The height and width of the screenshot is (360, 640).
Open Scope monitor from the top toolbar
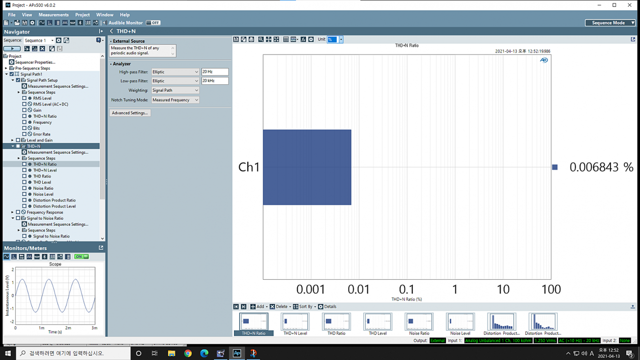tap(42, 23)
